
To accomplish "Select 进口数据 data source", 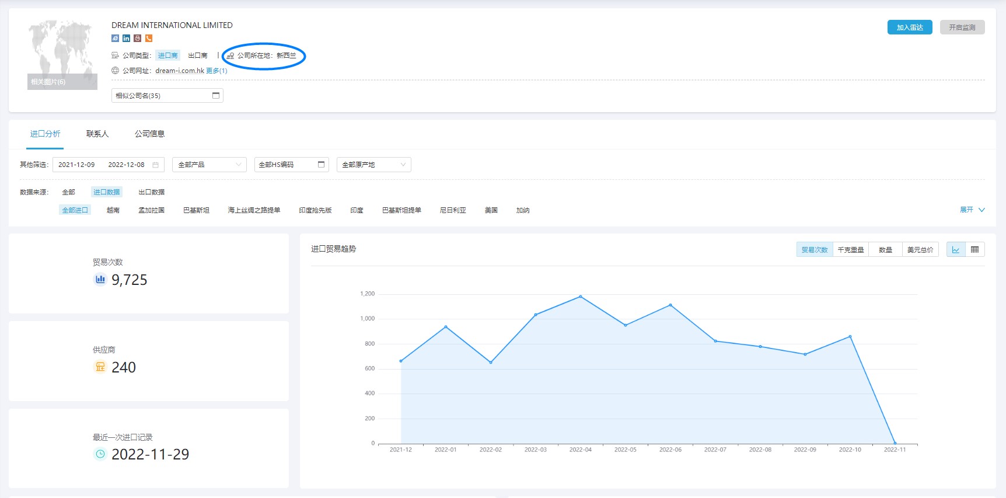I will click(x=106, y=192).
